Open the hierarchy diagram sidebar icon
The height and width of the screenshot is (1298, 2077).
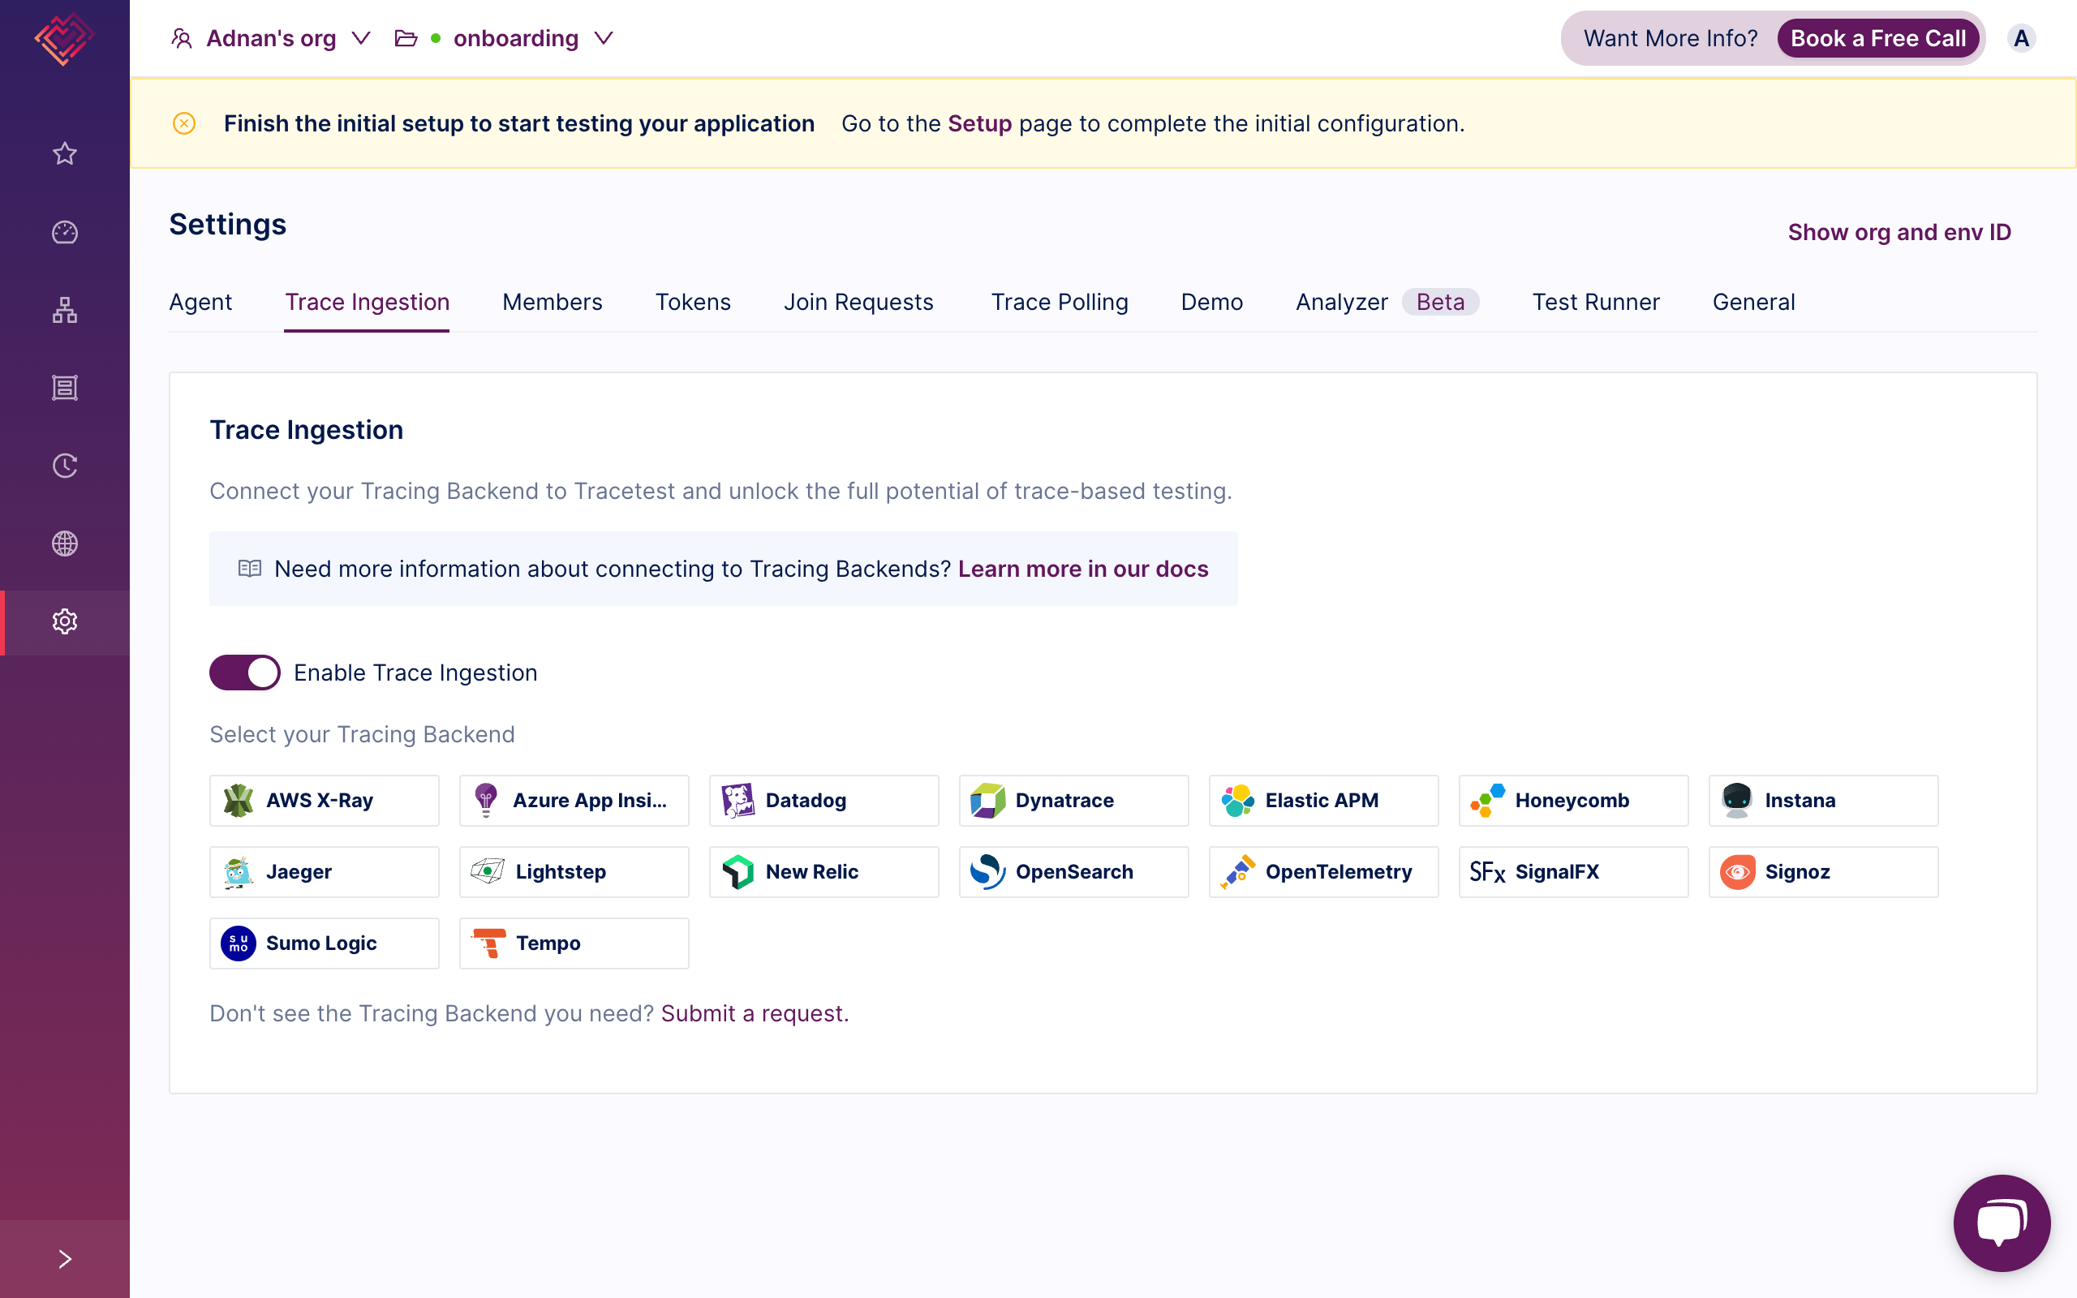[64, 310]
